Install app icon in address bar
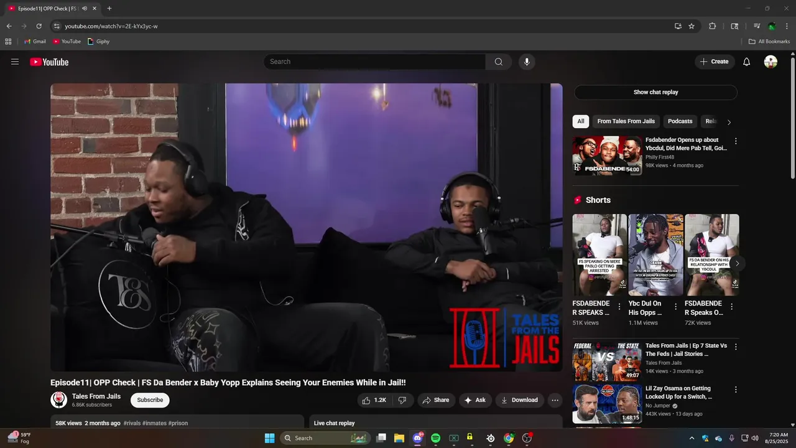Screen dimensions: 796x448 click(678, 26)
